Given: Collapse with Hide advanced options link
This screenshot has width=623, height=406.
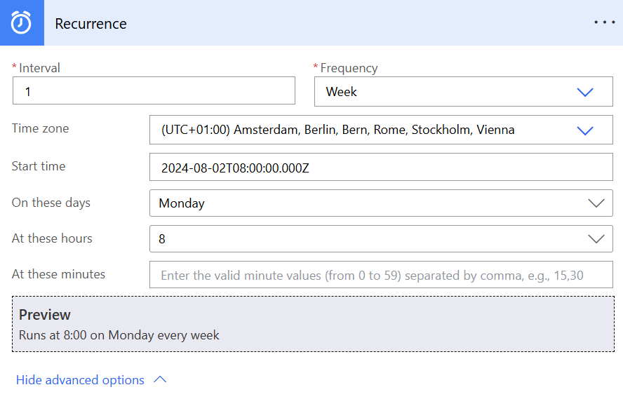Looking at the screenshot, I should (80, 380).
